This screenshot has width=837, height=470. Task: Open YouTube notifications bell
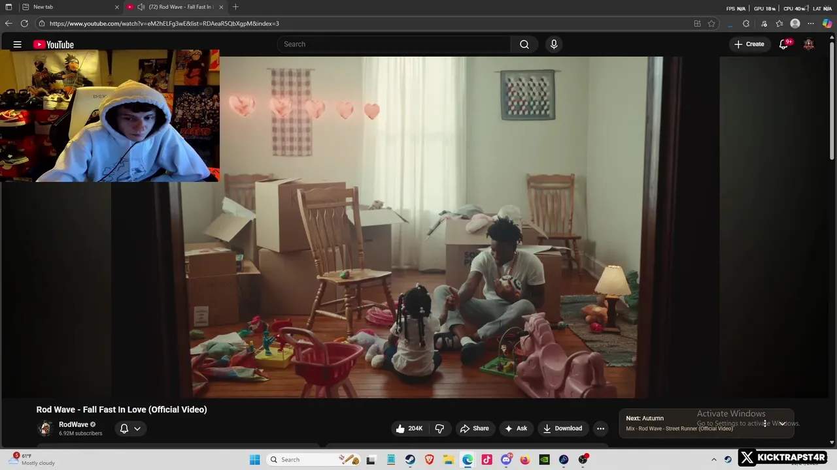pos(784,44)
